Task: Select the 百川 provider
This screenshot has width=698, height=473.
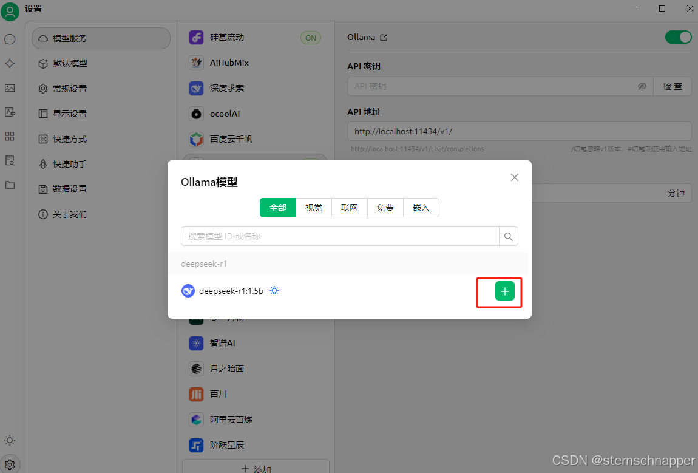Action: tap(256, 393)
